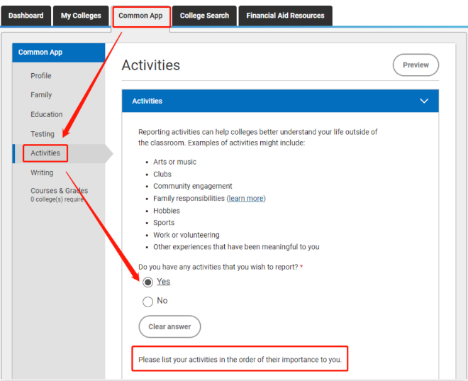Image resolution: width=468 pixels, height=381 pixels.
Task: Click the 'Reporting activities can help colleges' paragraph
Action: tap(257, 138)
